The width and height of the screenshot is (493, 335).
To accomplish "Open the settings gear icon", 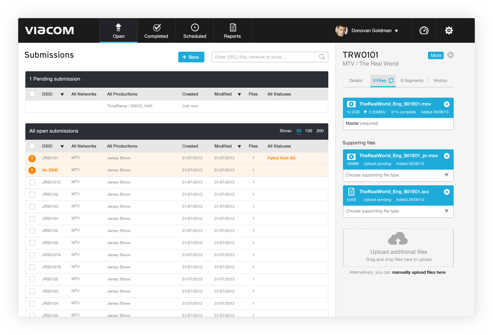I will tap(449, 30).
